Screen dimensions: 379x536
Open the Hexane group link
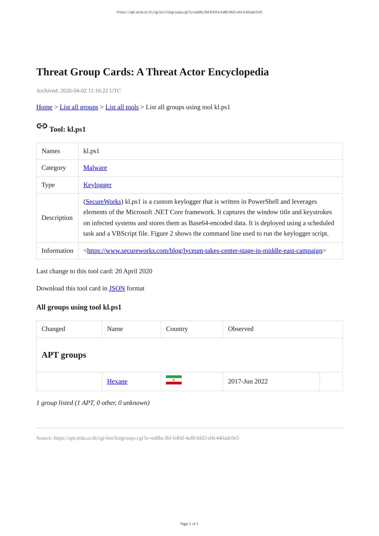pyautogui.click(x=117, y=382)
